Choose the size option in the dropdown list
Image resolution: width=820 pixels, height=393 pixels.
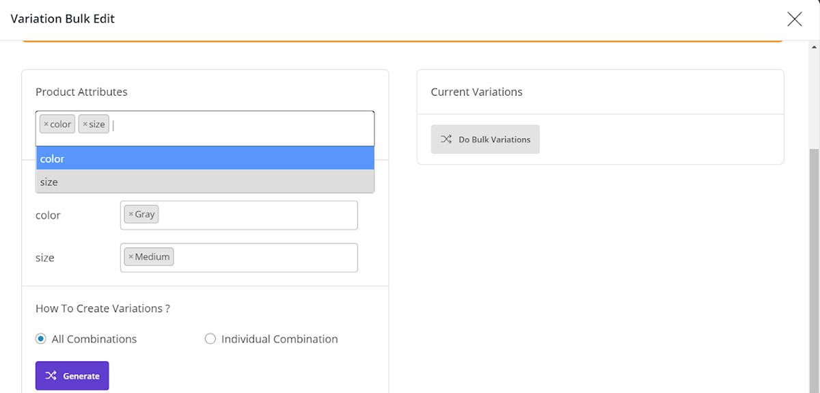205,182
